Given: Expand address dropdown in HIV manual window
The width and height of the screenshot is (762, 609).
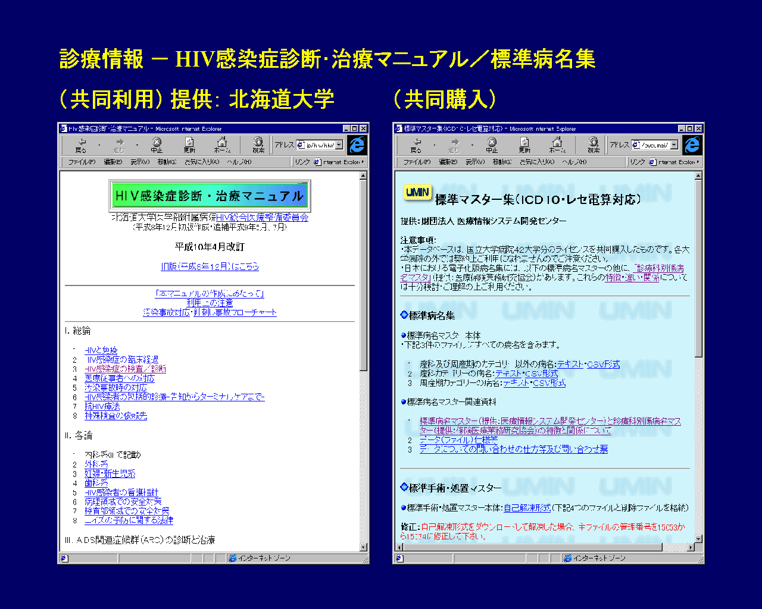Looking at the screenshot, I should pyautogui.click(x=339, y=145).
